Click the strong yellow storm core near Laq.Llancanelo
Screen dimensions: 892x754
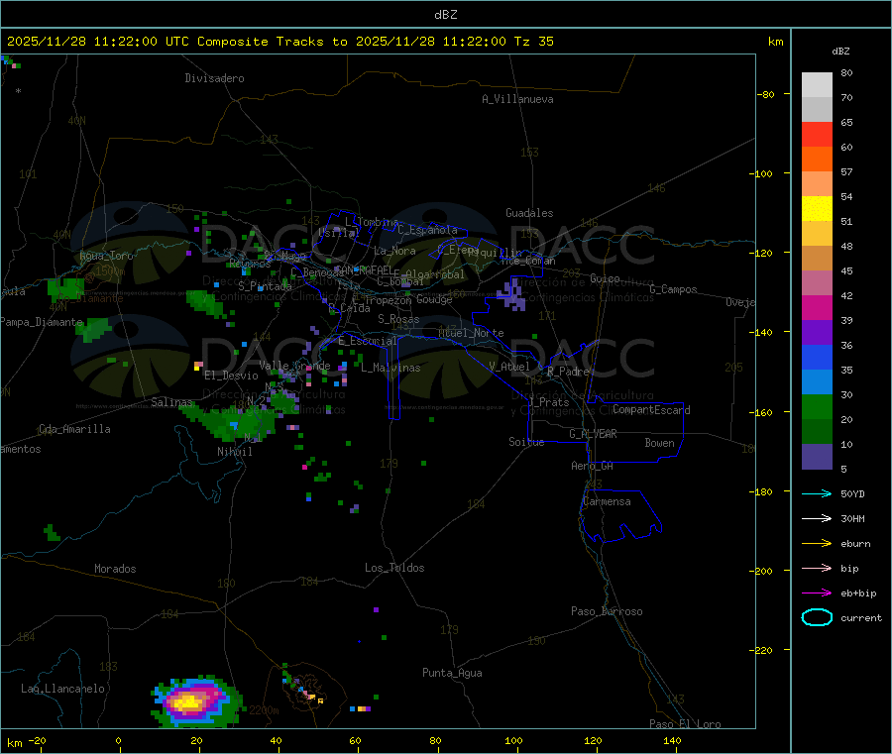coord(189,702)
